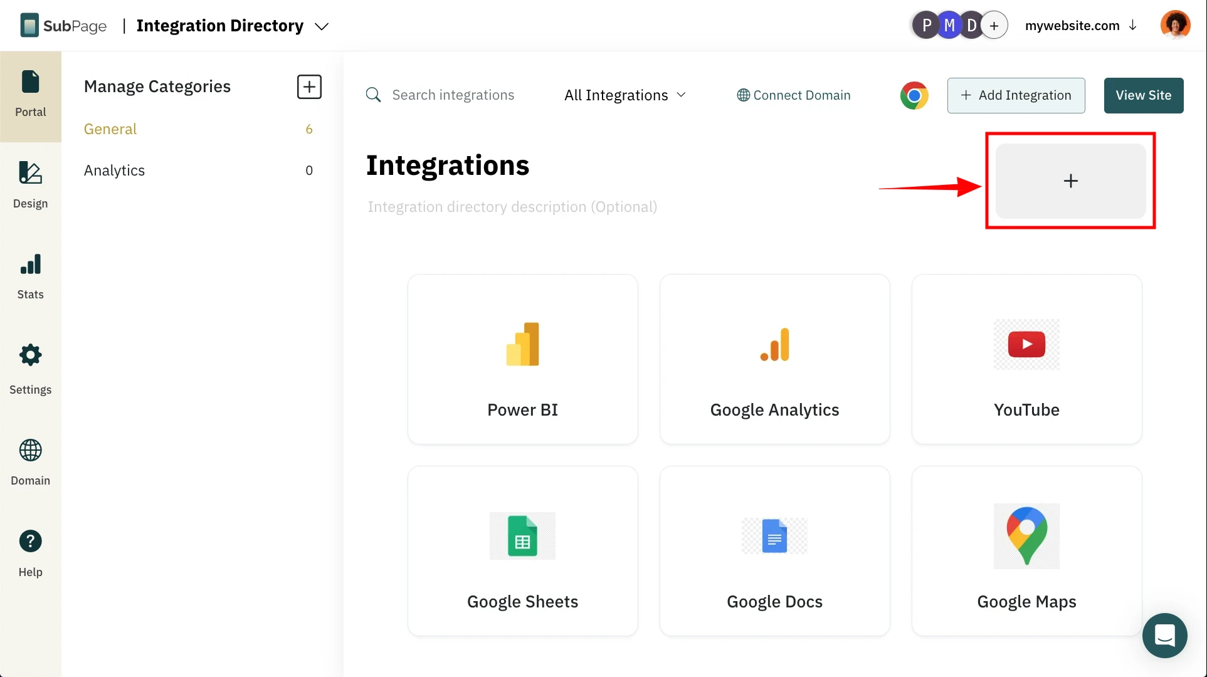Image resolution: width=1207 pixels, height=677 pixels.
Task: Click the Chrome browser icon
Action: (914, 95)
